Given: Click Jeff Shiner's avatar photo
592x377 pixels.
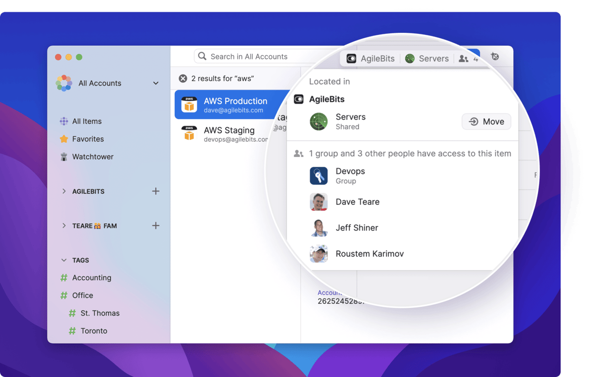Looking at the screenshot, I should coord(319,228).
